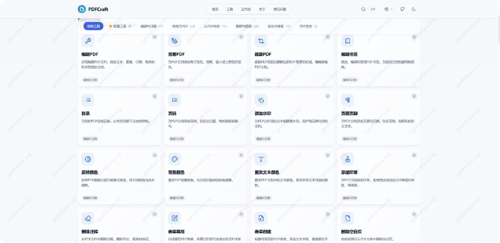This screenshot has width=500, height=243.
Task: Star the 添加印章 card
Action: click(414, 155)
